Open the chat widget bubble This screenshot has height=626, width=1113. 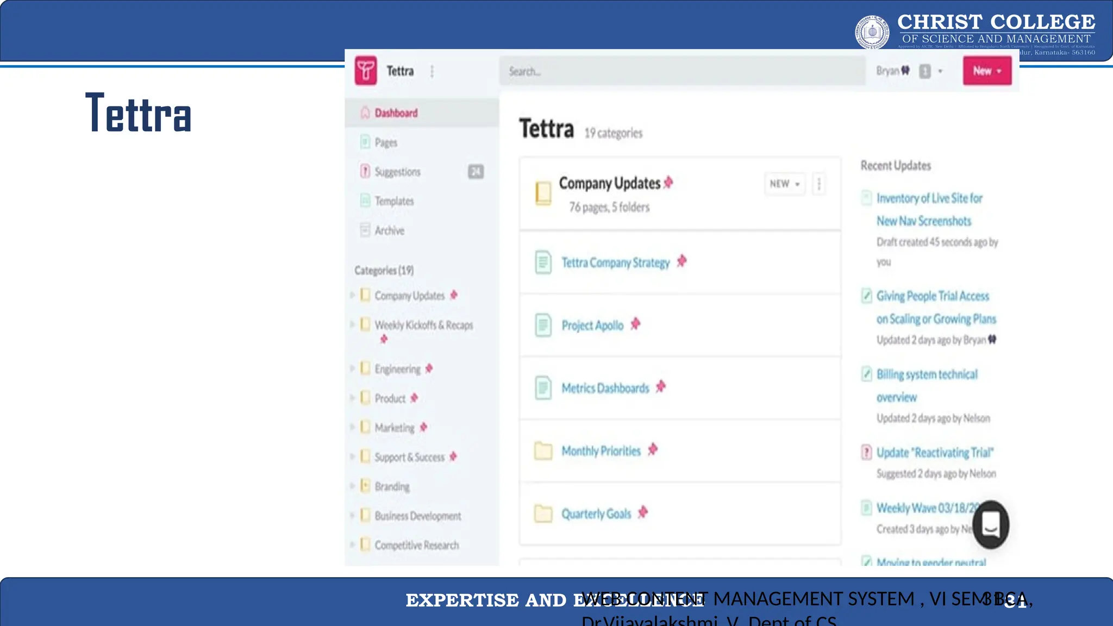click(x=991, y=524)
